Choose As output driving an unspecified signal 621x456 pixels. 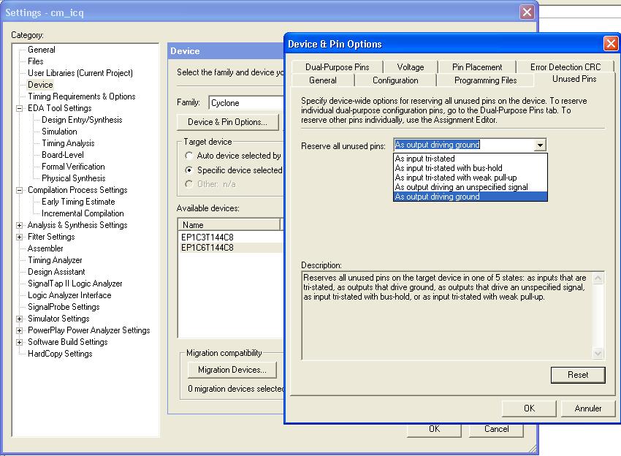point(470,187)
